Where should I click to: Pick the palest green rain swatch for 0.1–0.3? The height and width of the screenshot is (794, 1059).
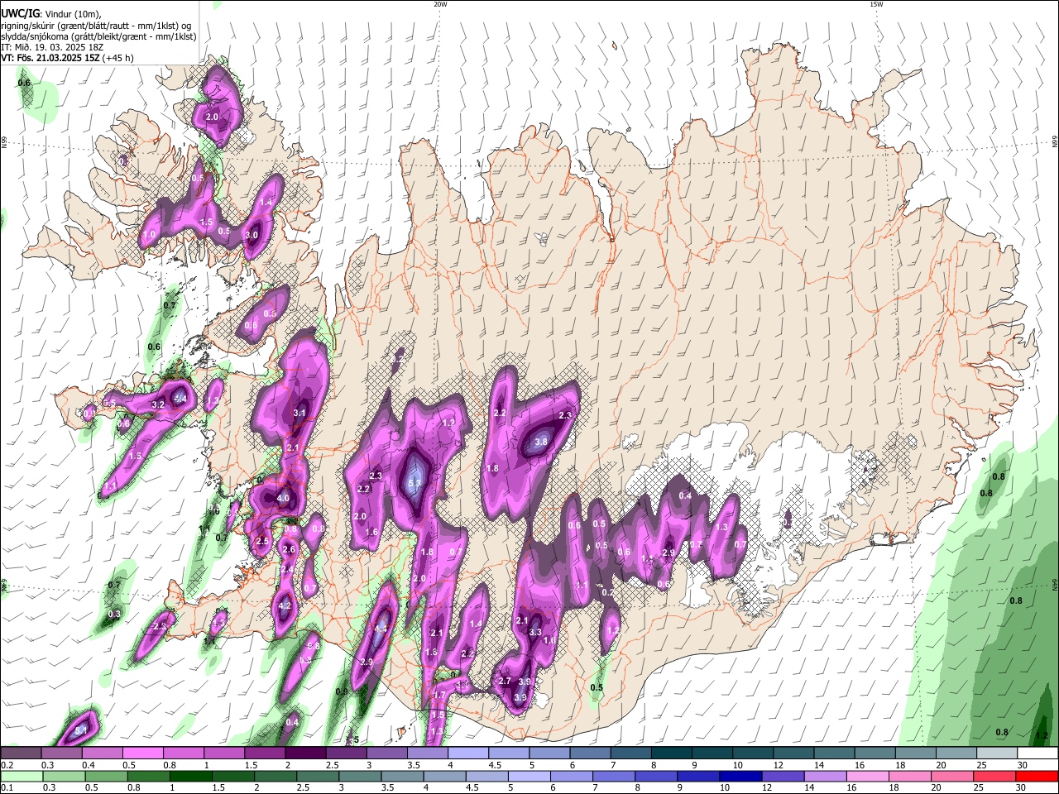21,776
